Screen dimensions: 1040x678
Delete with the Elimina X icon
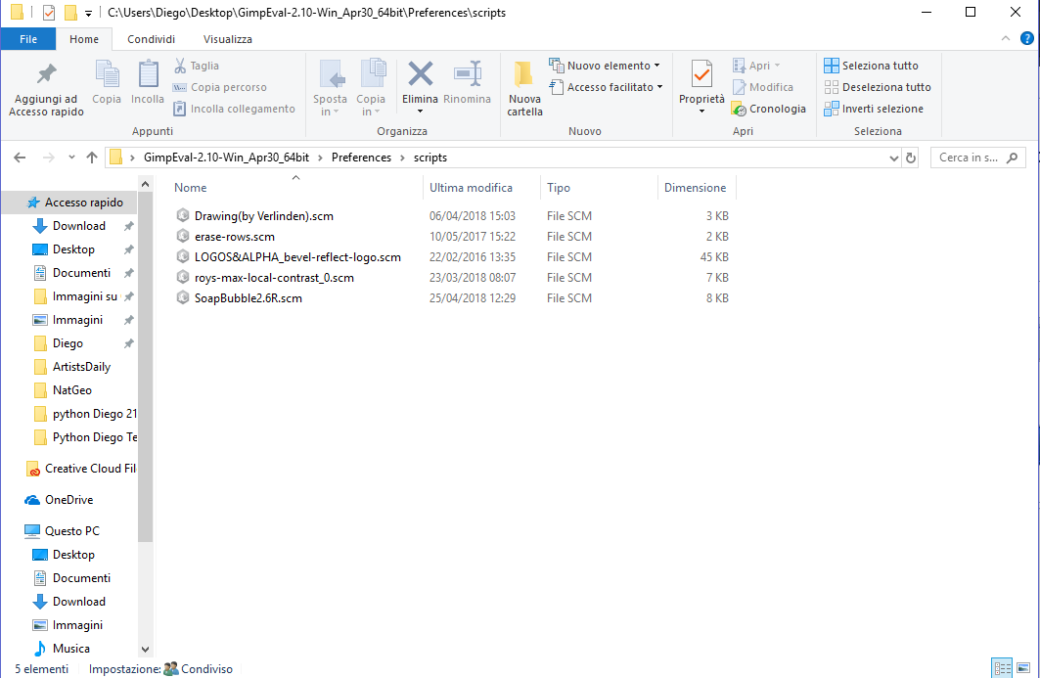pyautogui.click(x=420, y=73)
